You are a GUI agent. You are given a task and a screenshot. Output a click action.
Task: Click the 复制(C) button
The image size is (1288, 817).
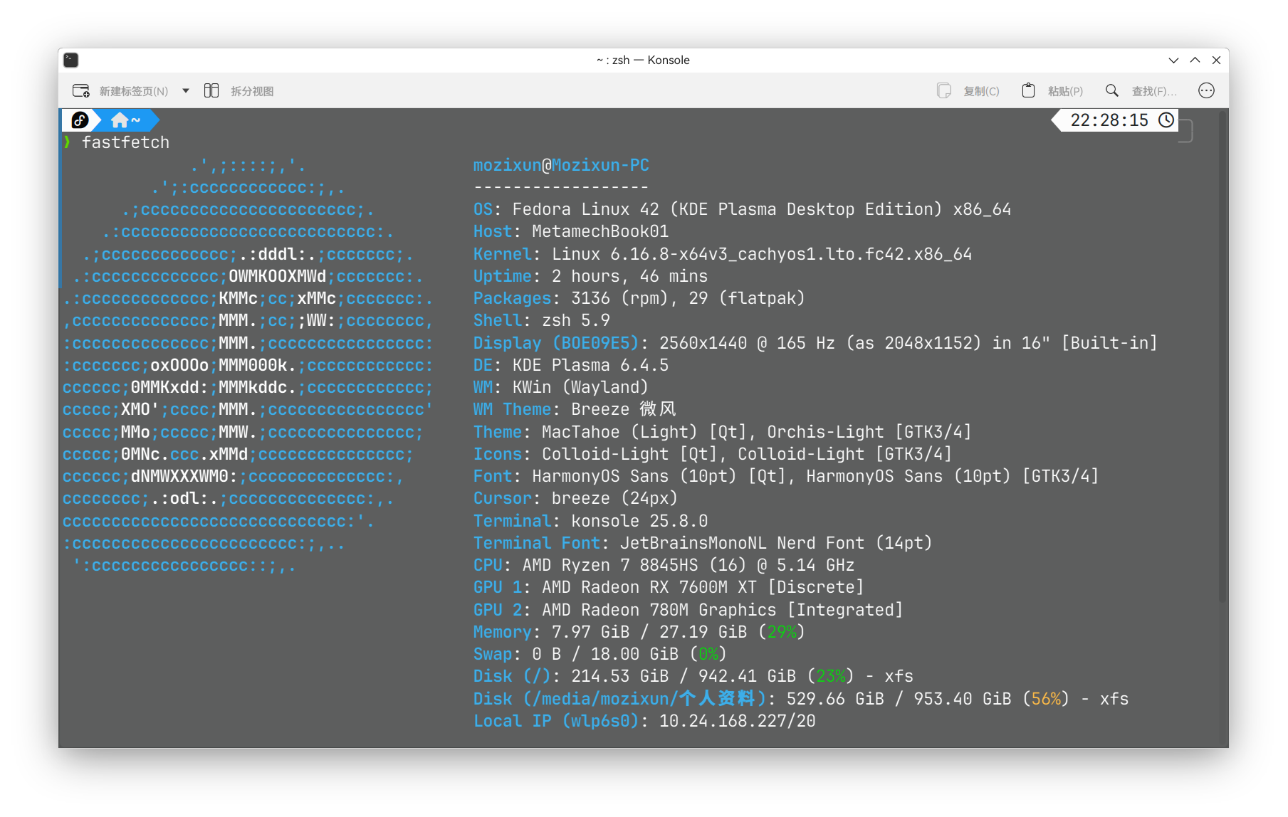click(981, 91)
